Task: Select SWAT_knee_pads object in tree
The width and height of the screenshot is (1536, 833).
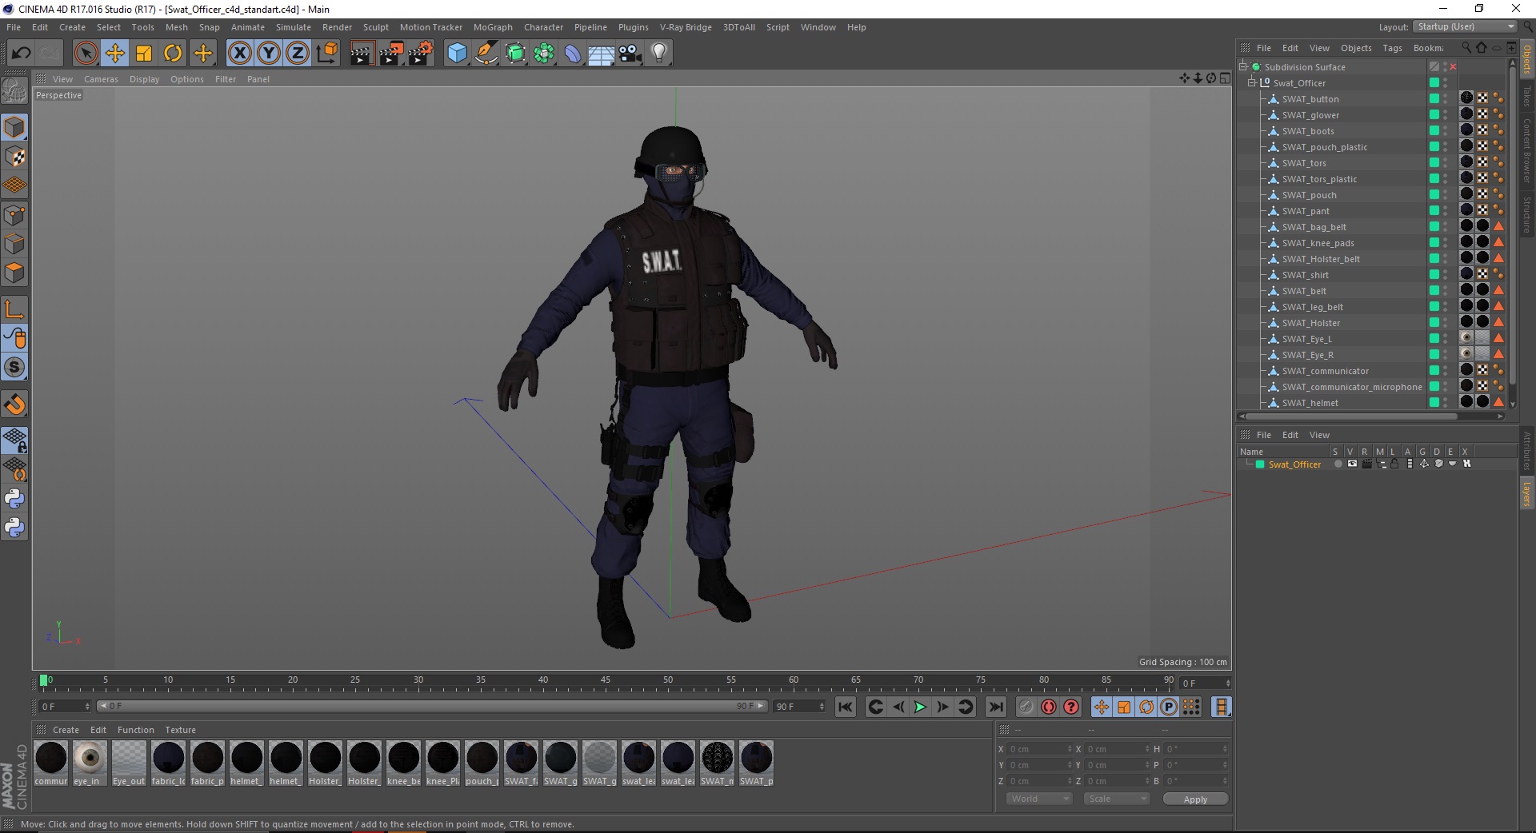Action: pyautogui.click(x=1318, y=243)
